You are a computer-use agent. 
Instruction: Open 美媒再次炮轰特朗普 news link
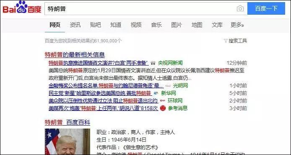pos(104,108)
